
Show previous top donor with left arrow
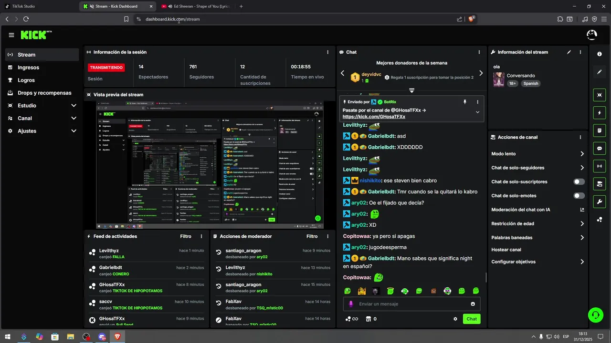[342, 73]
